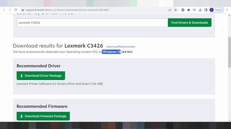Click the (64-bit) text
Screen dimensions: 231x129
click(x=127, y=52)
